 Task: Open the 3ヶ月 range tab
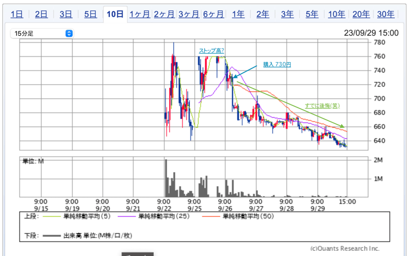(189, 14)
